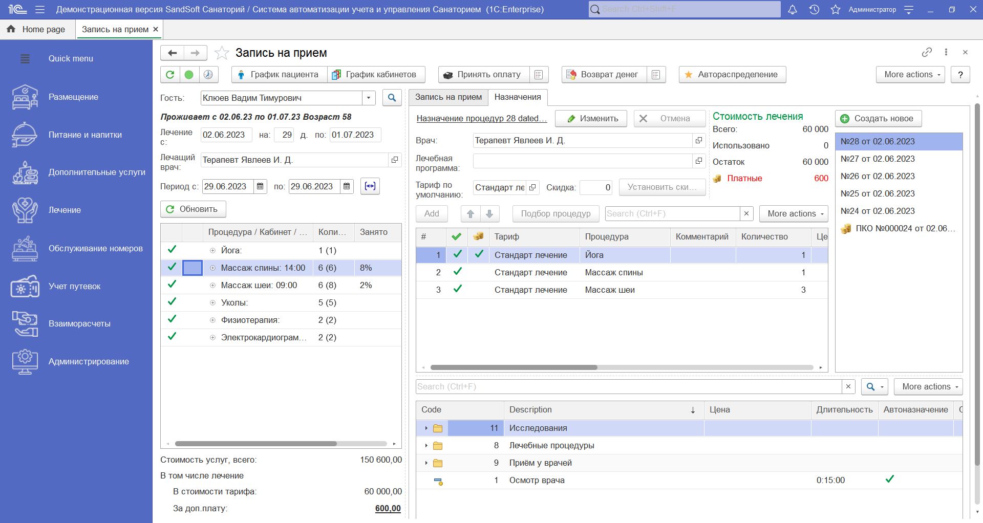Open calendar for period end date
The image size is (983, 523).
347,186
